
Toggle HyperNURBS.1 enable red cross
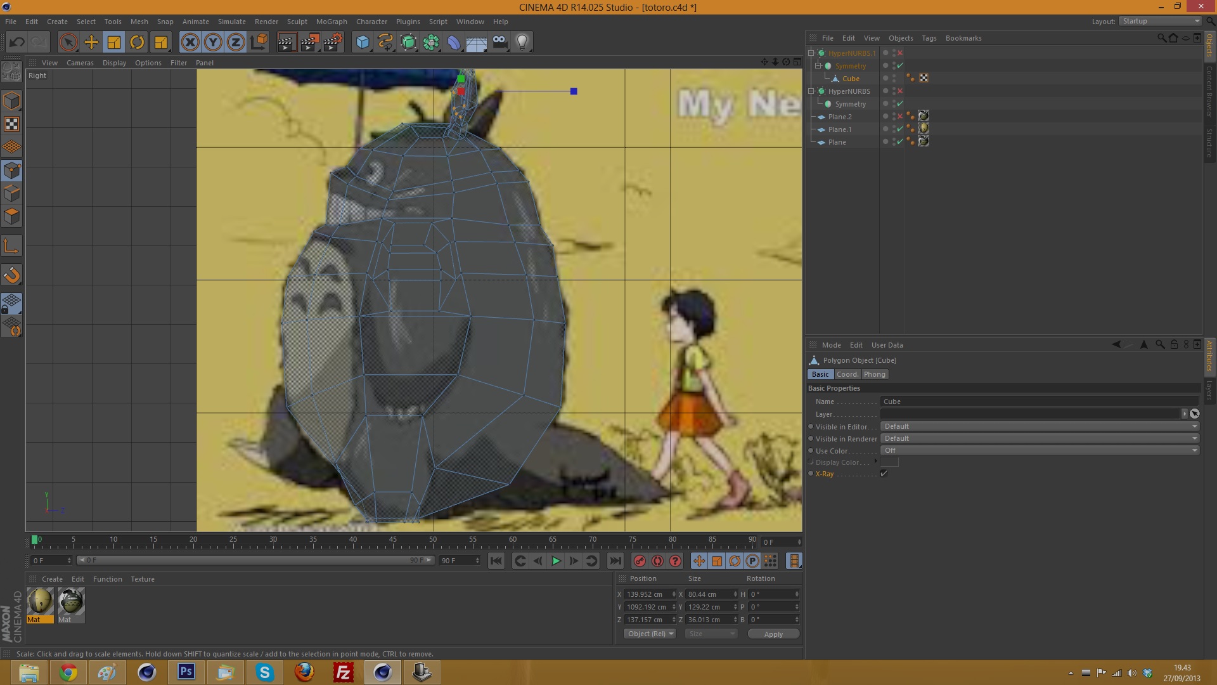point(900,53)
